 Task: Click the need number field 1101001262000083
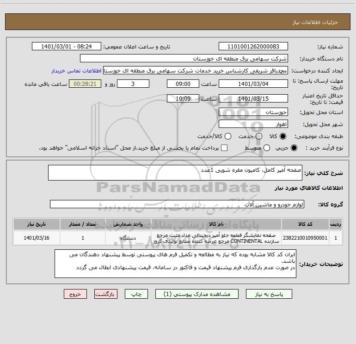(253, 47)
